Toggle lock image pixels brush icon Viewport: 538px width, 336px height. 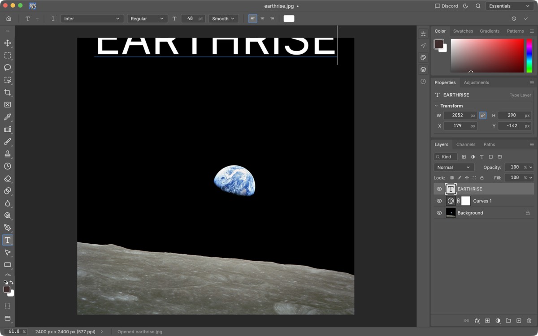click(x=460, y=178)
